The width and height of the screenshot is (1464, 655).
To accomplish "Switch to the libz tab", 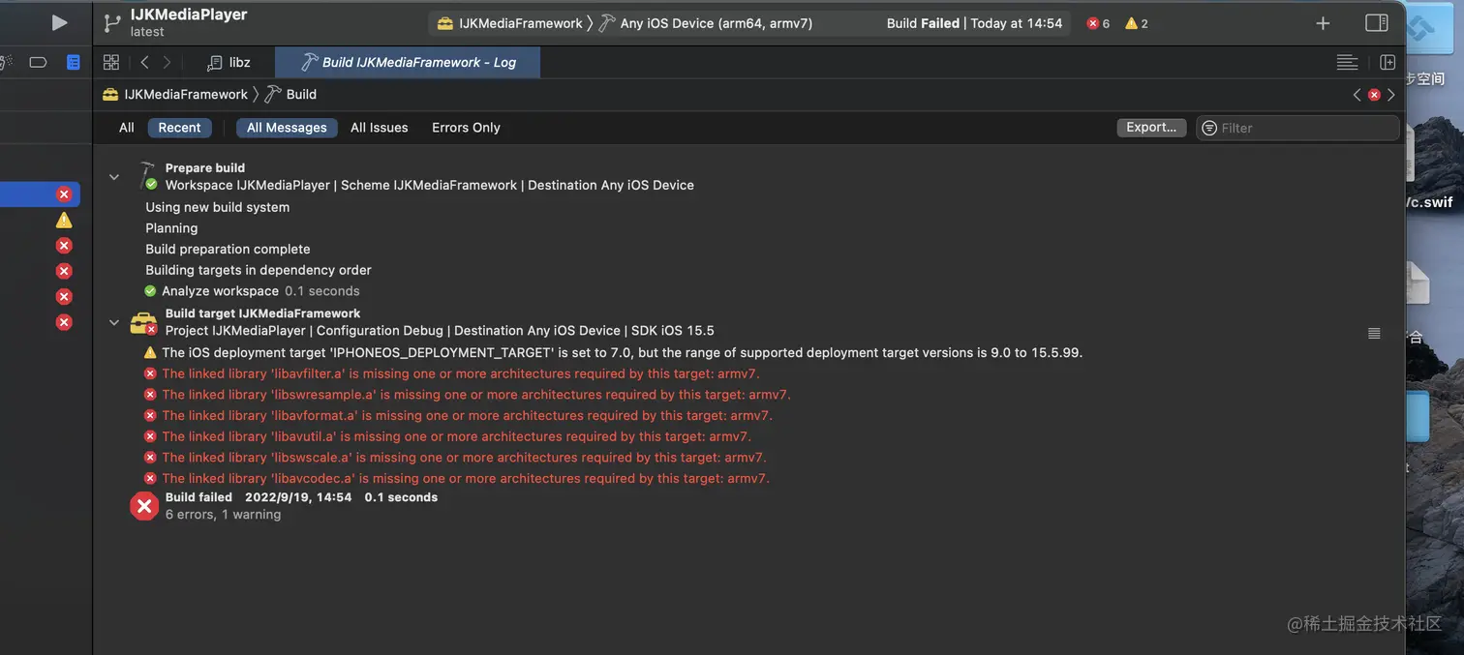I will pos(229,62).
